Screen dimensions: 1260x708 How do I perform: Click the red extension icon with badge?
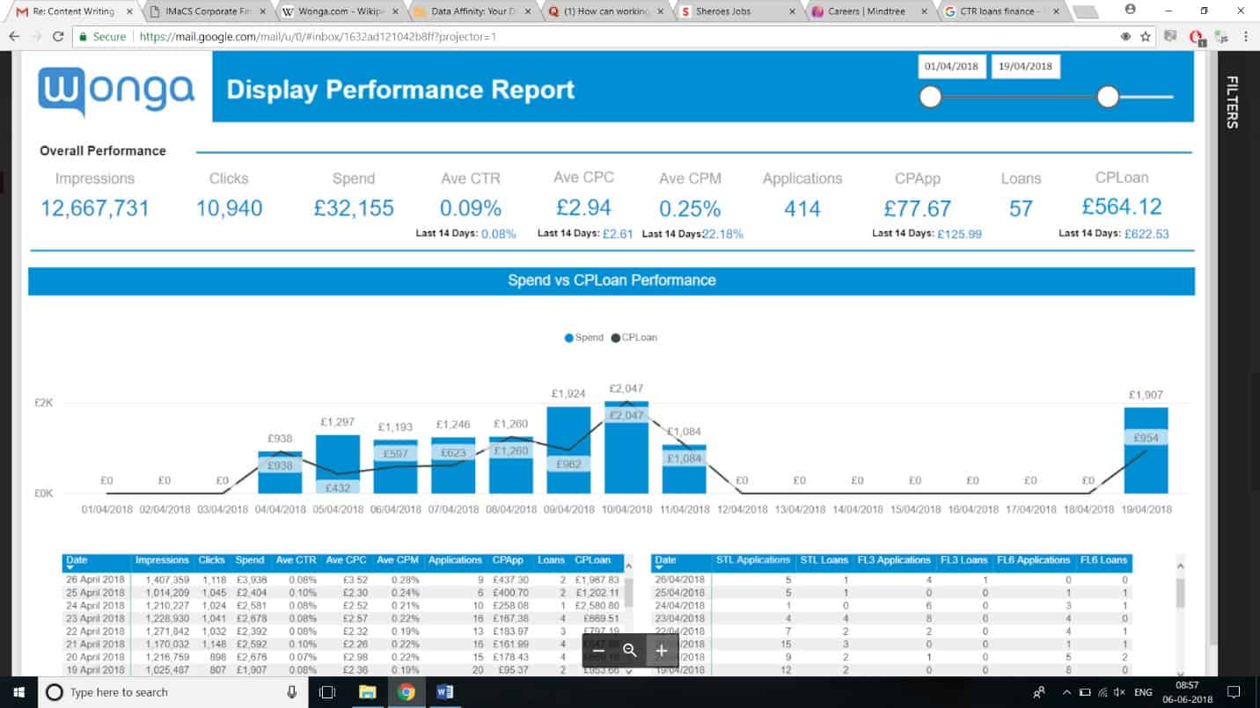(1196, 38)
